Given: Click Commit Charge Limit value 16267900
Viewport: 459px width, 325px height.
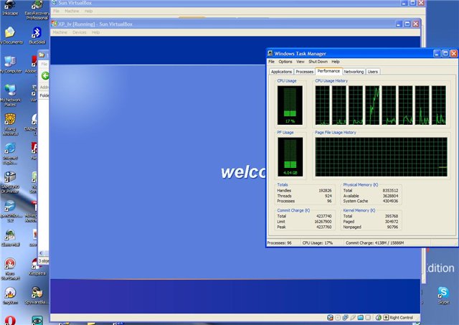Looking at the screenshot, I should (323, 222).
